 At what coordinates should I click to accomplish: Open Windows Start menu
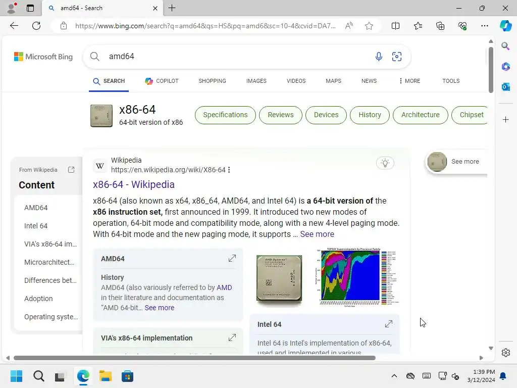click(16, 376)
